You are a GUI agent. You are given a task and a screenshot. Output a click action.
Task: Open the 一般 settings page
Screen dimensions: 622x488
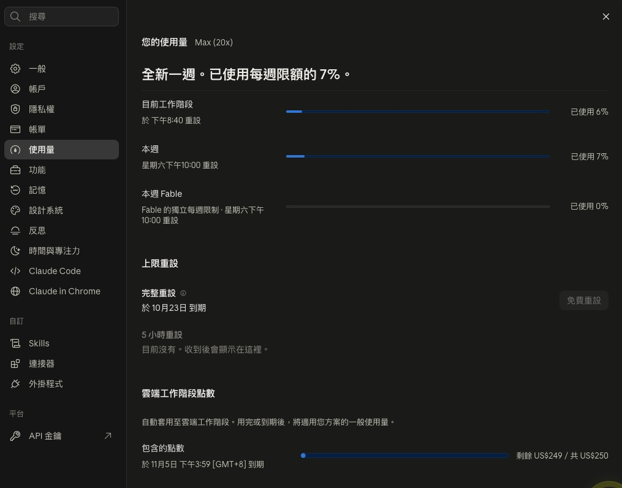(61, 69)
